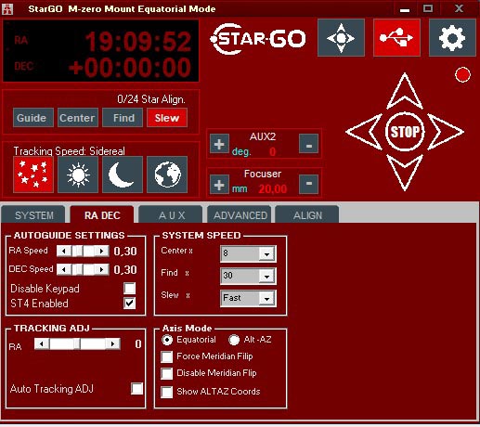Select Guide speed button
The image size is (480, 427).
(33, 118)
